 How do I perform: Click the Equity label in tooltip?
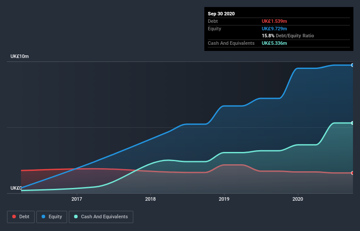214,29
